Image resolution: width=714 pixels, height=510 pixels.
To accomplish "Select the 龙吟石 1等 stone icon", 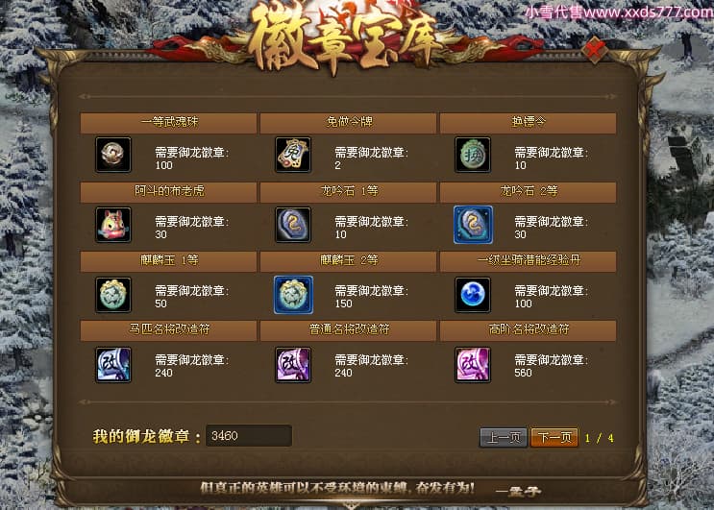I will point(293,225).
